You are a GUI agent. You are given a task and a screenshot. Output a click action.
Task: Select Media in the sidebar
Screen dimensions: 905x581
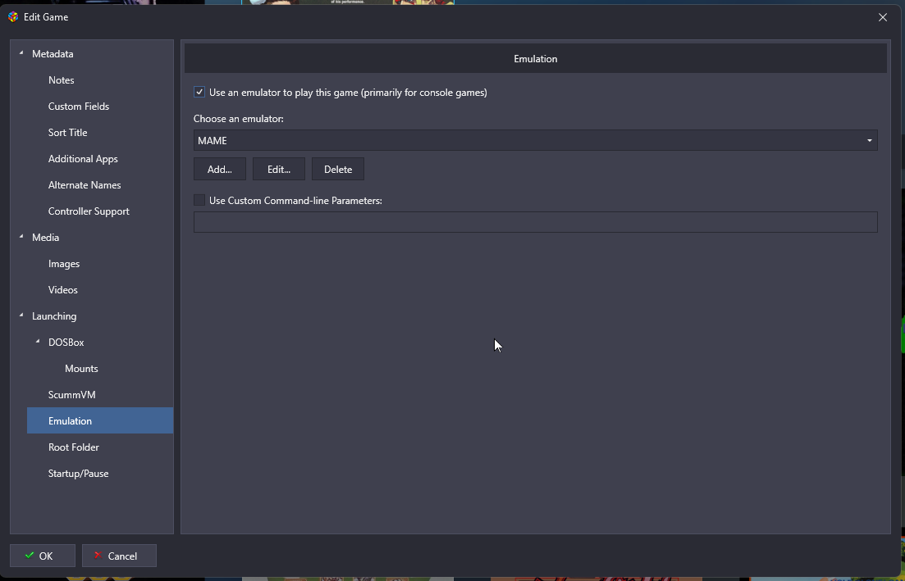46,238
